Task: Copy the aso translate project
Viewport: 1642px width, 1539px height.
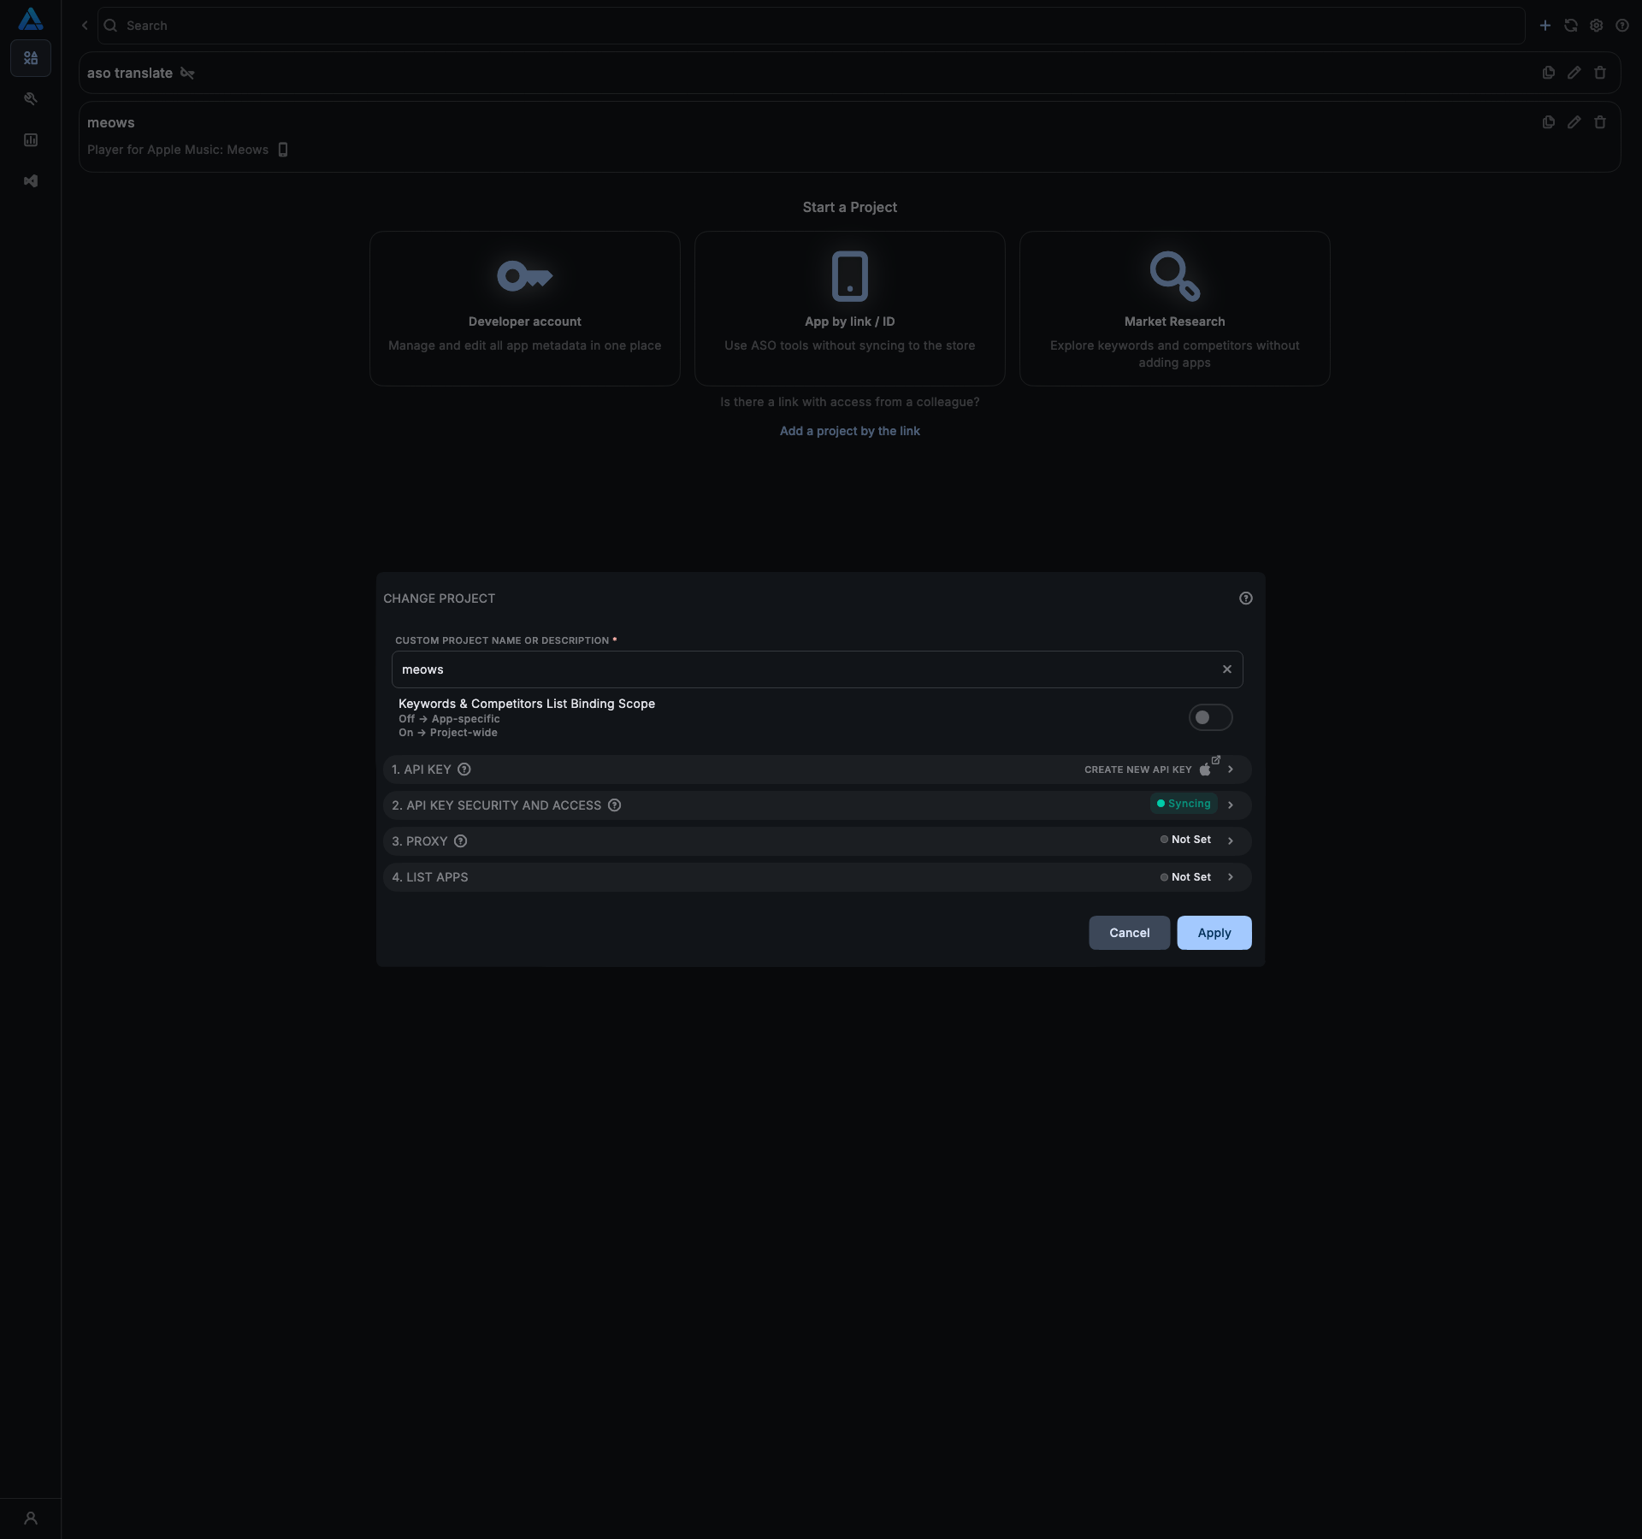Action: point(1548,73)
